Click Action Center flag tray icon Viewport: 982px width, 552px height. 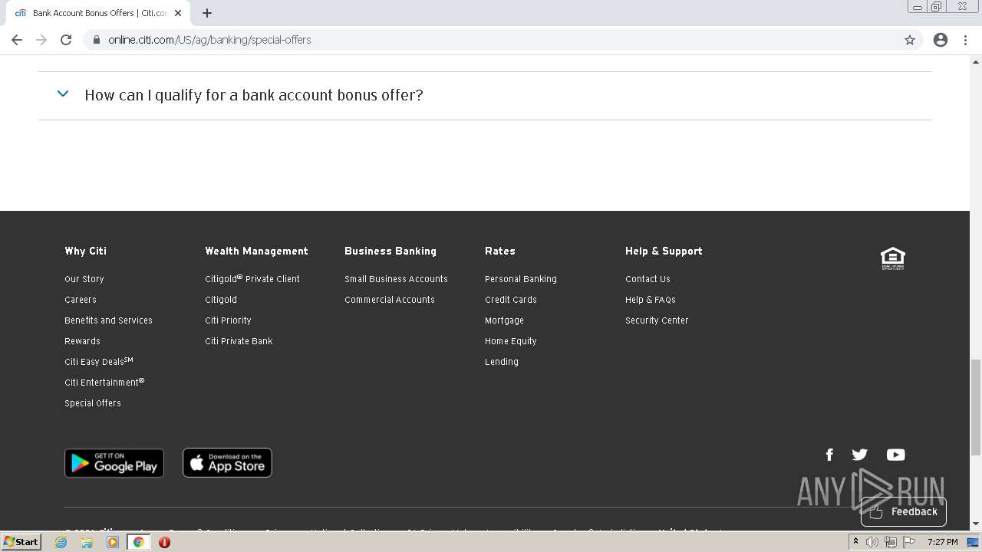coord(909,542)
